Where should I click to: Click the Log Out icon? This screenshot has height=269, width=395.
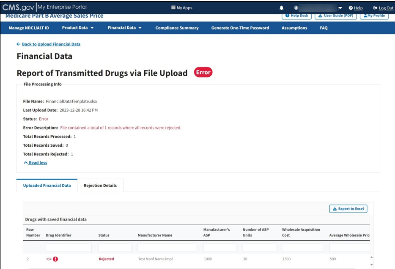pos(375,8)
